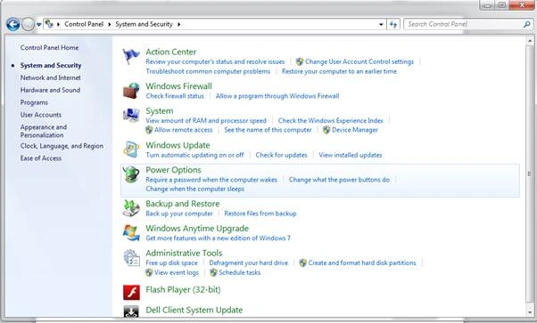Expand arrow after Control Panel breadcrumb

109,24
